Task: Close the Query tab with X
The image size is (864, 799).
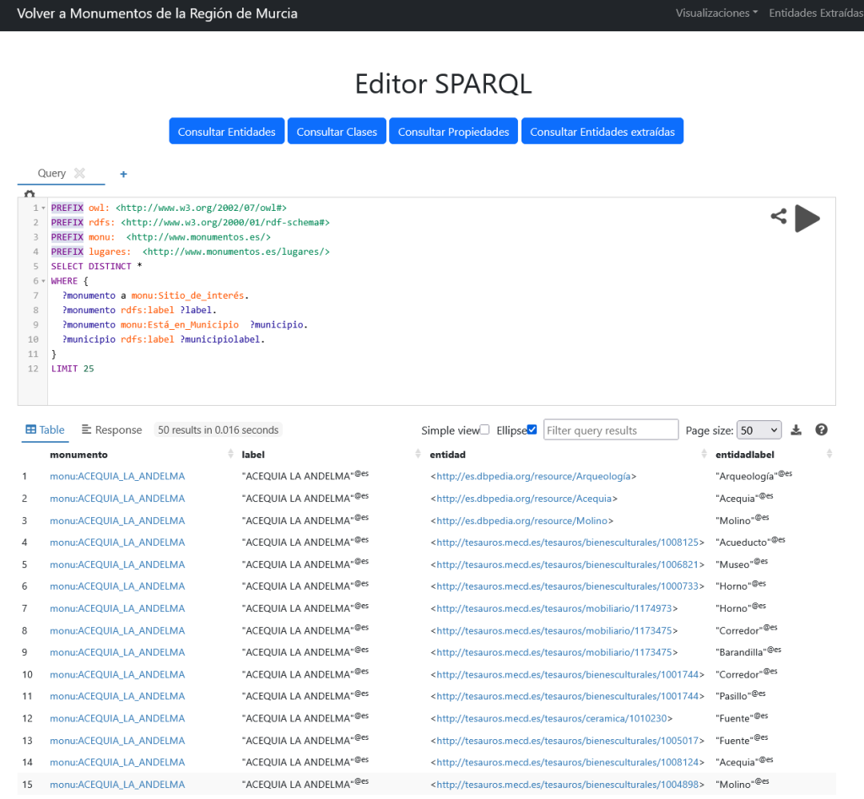Action: 79,173
